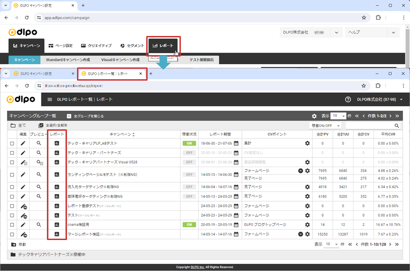Check the box for テック・キャリアLP_ABテスト
Screen dimensions: 410x271
[12, 143]
